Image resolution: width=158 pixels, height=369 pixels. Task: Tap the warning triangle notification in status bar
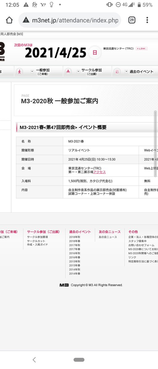point(26,5)
